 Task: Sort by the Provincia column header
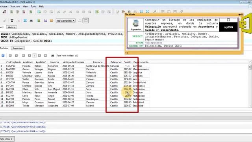coord(98,62)
